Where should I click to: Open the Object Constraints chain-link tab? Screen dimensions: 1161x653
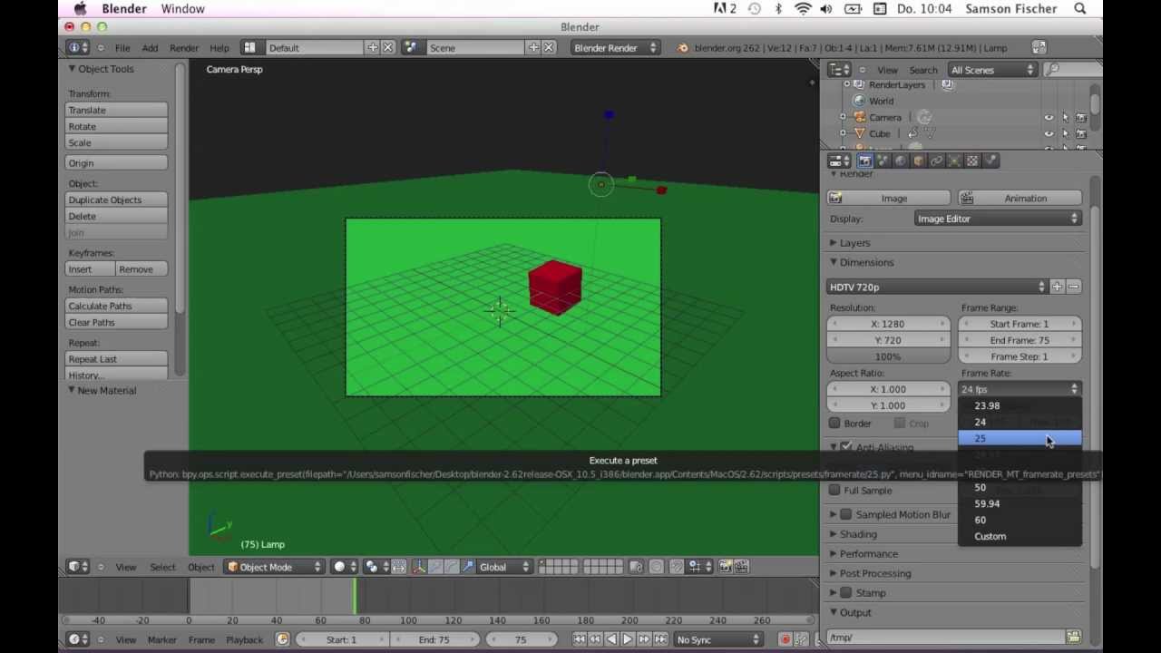[x=937, y=161]
